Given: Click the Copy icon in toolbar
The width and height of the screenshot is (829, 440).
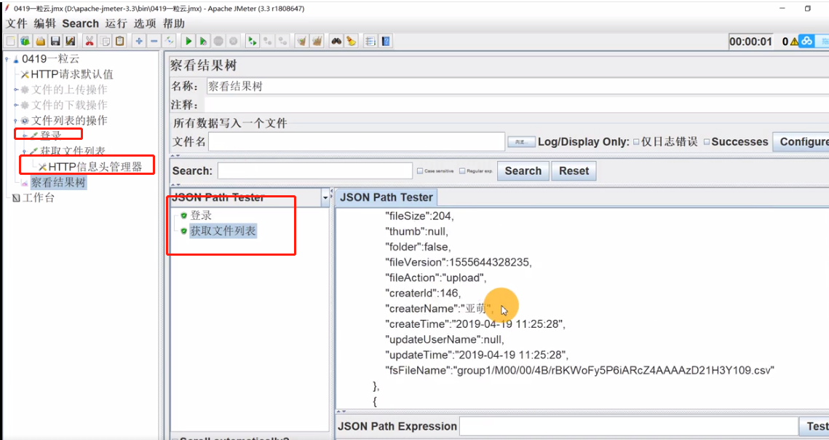Looking at the screenshot, I should [x=105, y=41].
